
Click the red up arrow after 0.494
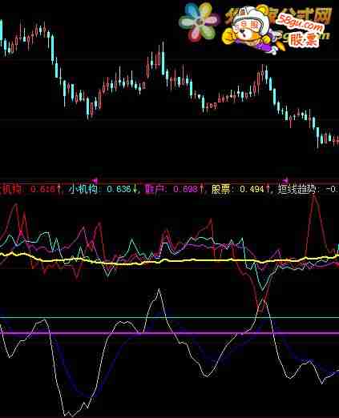268,189
